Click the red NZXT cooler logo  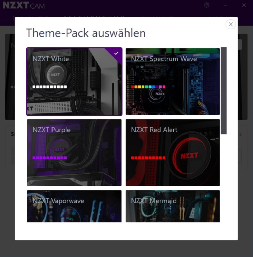(190, 155)
